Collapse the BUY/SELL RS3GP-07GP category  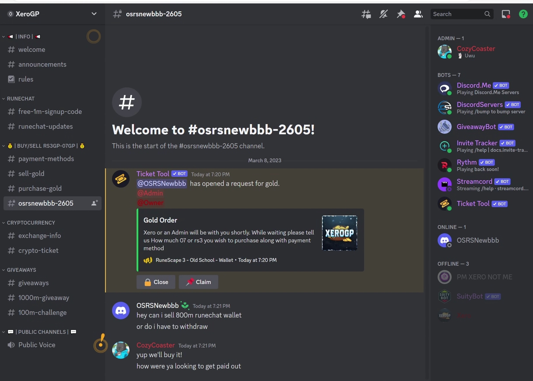point(43,146)
